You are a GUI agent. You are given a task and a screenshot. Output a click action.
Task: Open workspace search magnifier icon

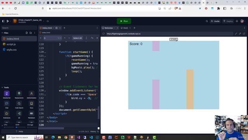[x=207, y=21]
